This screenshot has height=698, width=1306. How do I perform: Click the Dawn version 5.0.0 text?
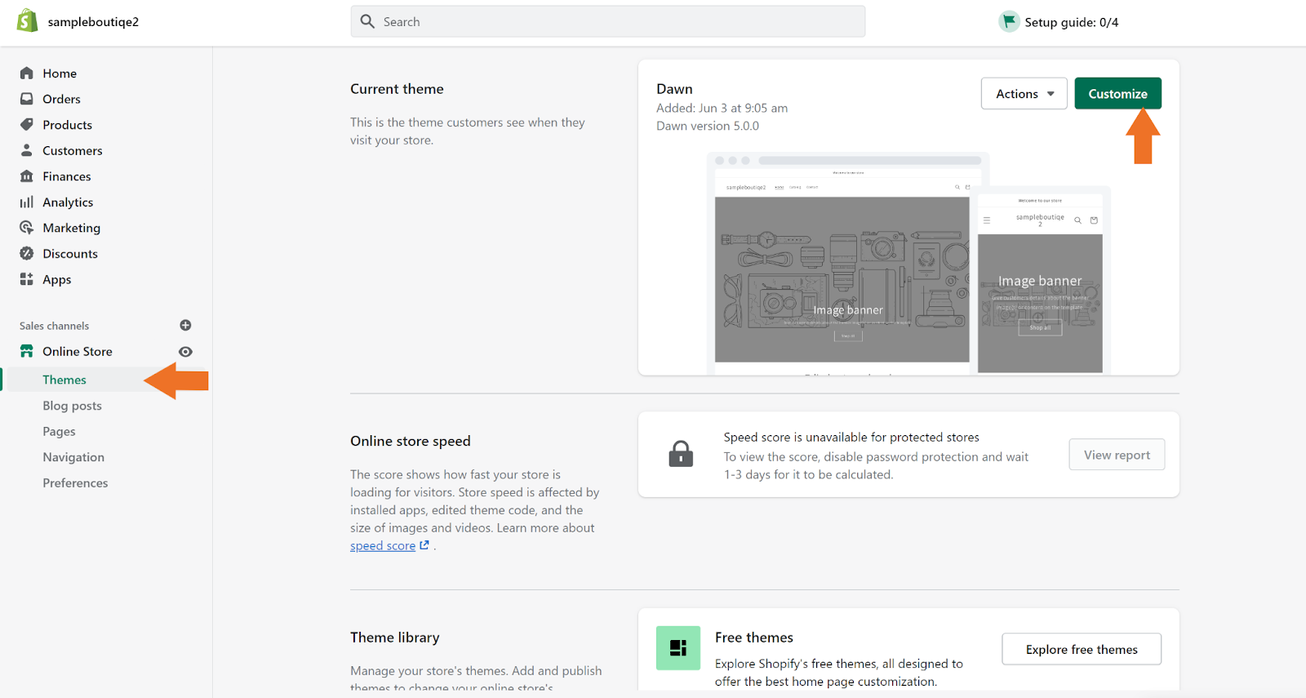click(x=708, y=126)
